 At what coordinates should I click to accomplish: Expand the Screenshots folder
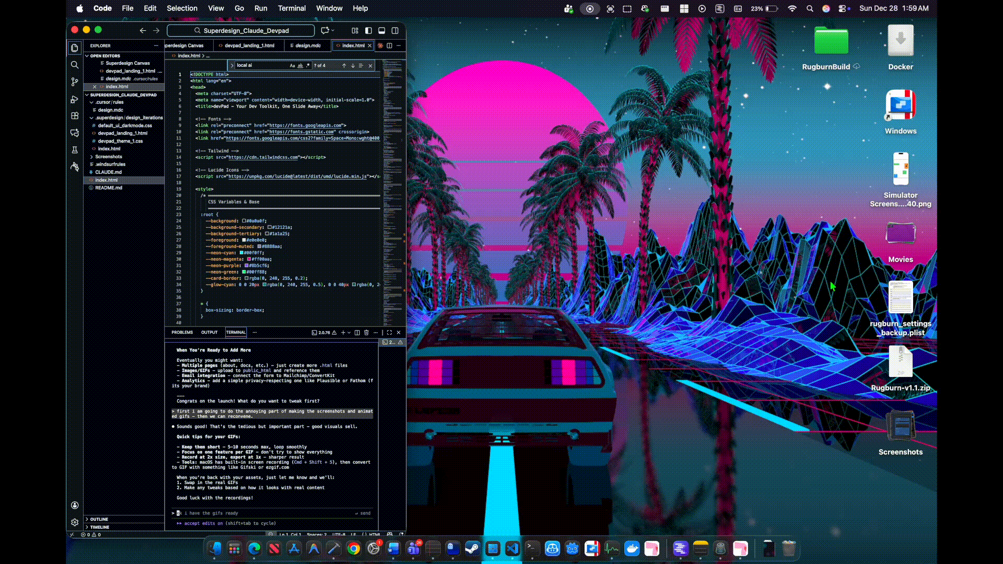pos(108,157)
